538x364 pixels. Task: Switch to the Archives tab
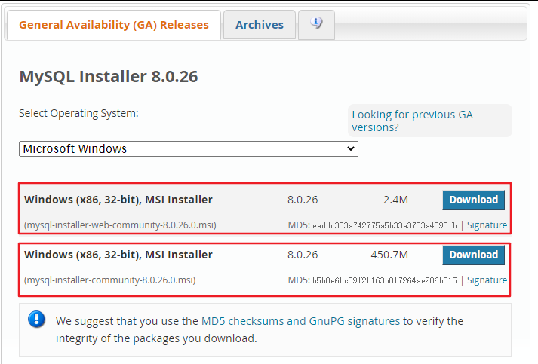(x=260, y=25)
